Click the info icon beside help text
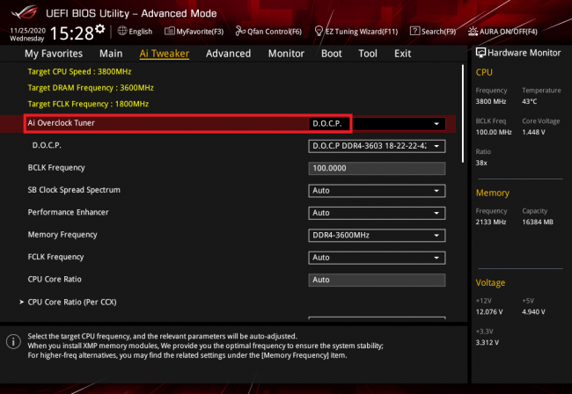Viewport: 572px width, 394px height. tap(13, 342)
